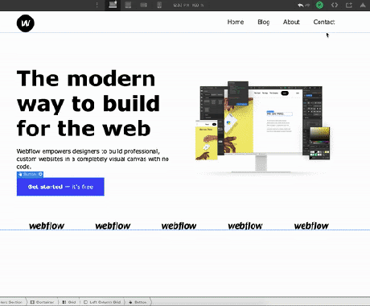
Task: Open the Home nav link
Action: click(236, 22)
